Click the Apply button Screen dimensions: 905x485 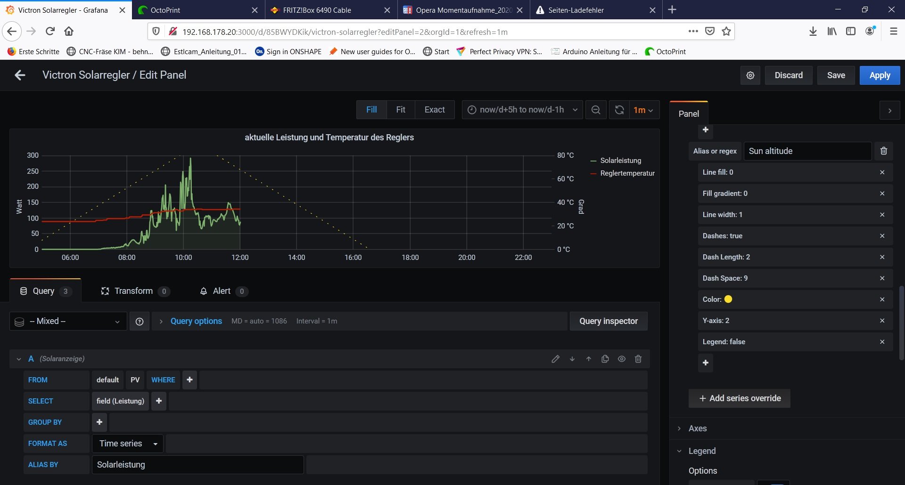pyautogui.click(x=880, y=75)
